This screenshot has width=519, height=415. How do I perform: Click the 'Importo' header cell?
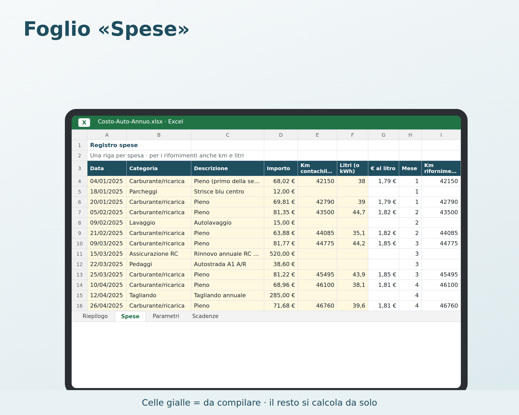coord(281,168)
